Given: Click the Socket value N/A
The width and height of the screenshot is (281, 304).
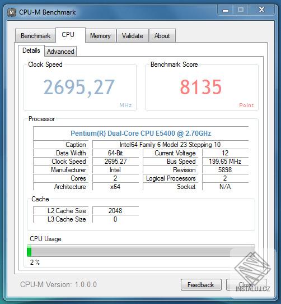Looking at the screenshot, I should [225, 187].
